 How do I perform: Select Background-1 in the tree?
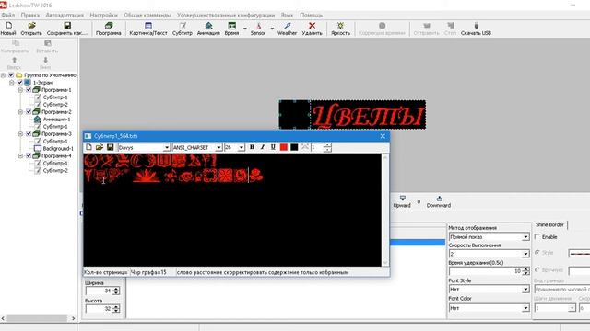tap(58, 149)
